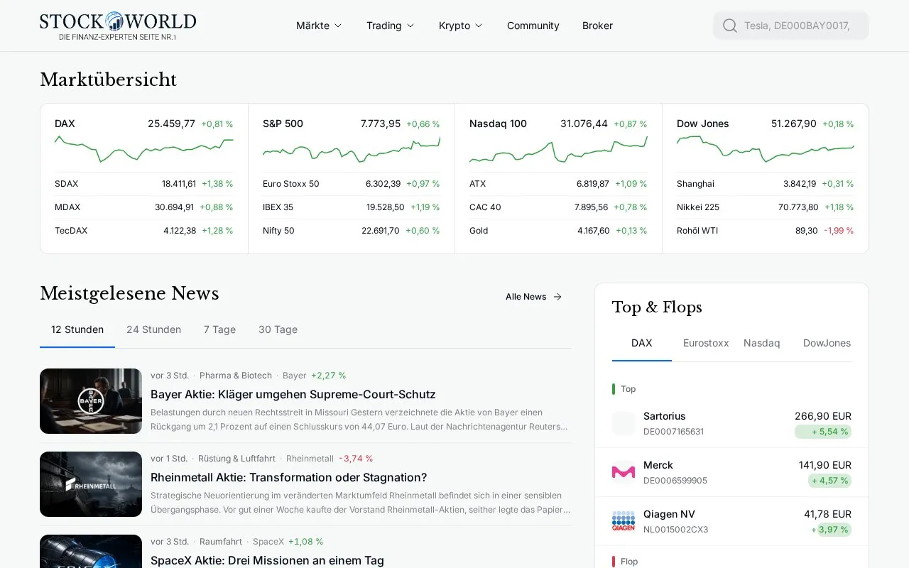Click the arrow next to Alle News
Viewport: 909px width, 568px height.
(x=557, y=297)
